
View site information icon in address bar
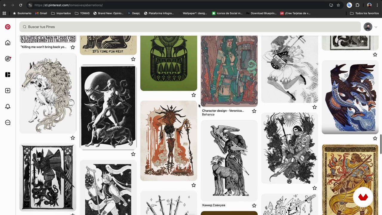click(x=30, y=5)
